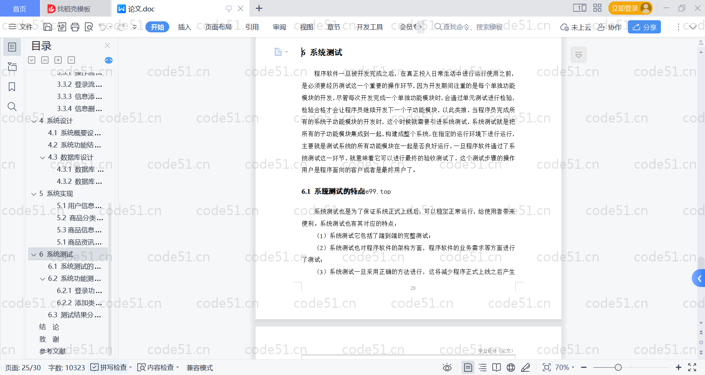Click the zoom in plus button
Image resolution: width=705 pixels, height=375 pixels.
(x=679, y=367)
